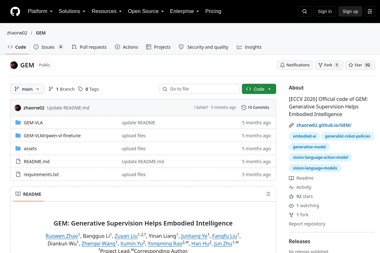The height and width of the screenshot is (253, 380).
Task: Click the Sign up button
Action: click(350, 11)
